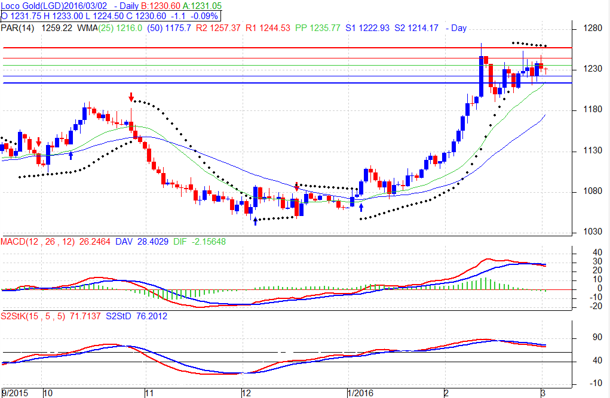Click the Day timeframe label
This screenshot has height=398, width=610.
[459, 28]
